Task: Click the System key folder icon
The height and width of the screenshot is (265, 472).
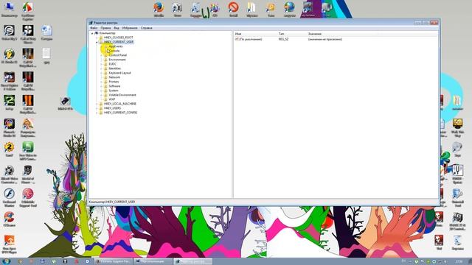Action: 105,91
